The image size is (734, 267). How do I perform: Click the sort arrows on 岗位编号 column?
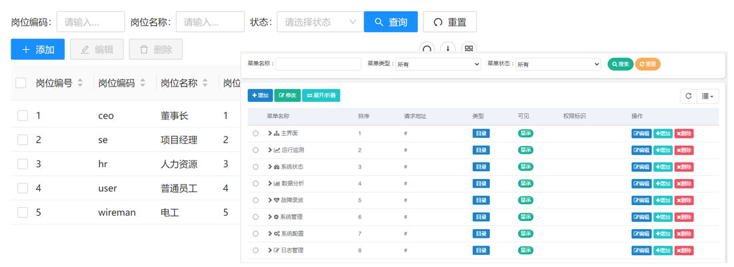81,83
